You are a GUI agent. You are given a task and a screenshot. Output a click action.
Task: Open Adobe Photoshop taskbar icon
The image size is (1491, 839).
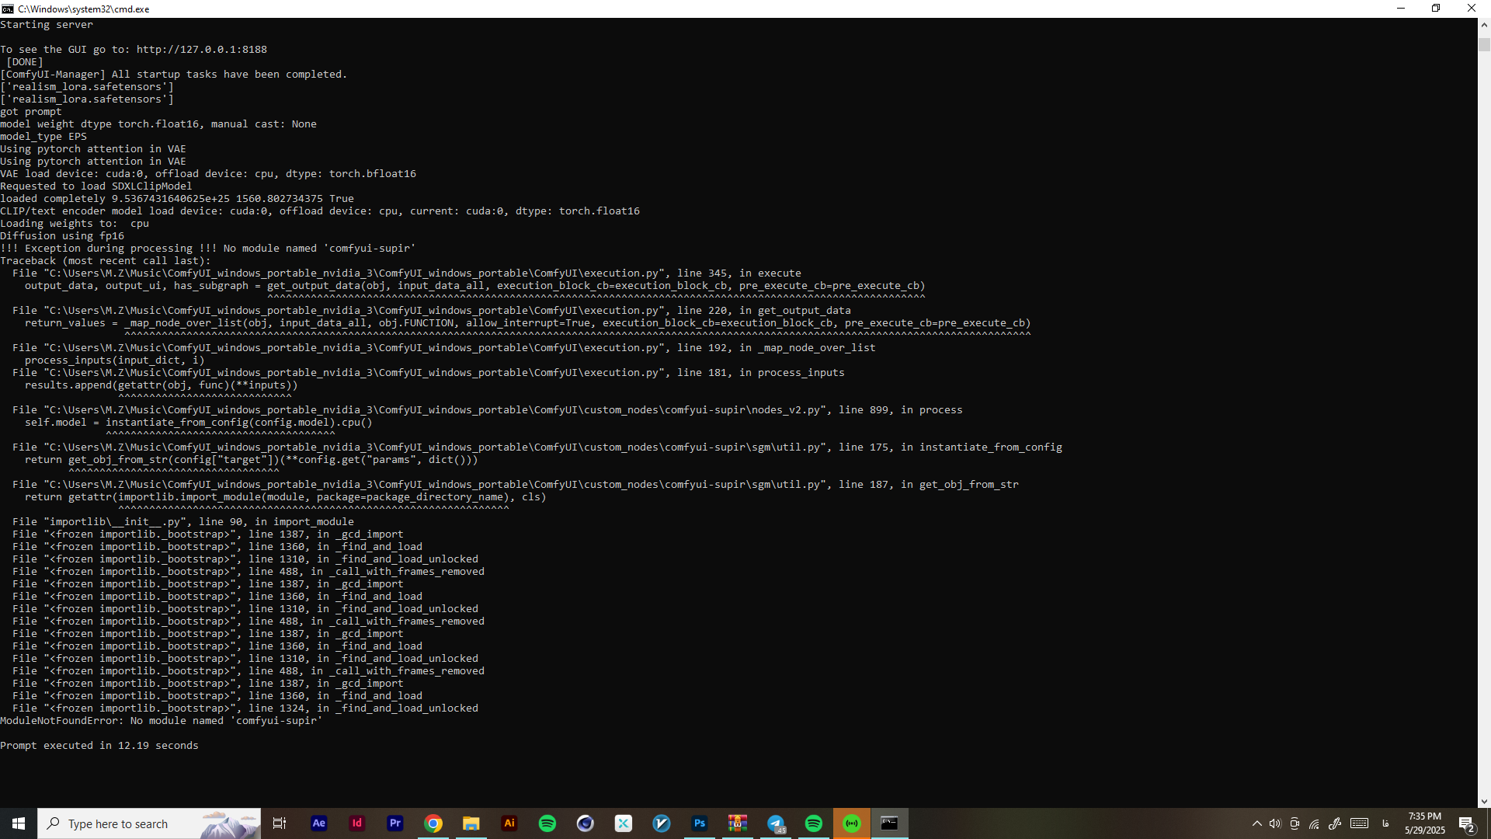(700, 823)
